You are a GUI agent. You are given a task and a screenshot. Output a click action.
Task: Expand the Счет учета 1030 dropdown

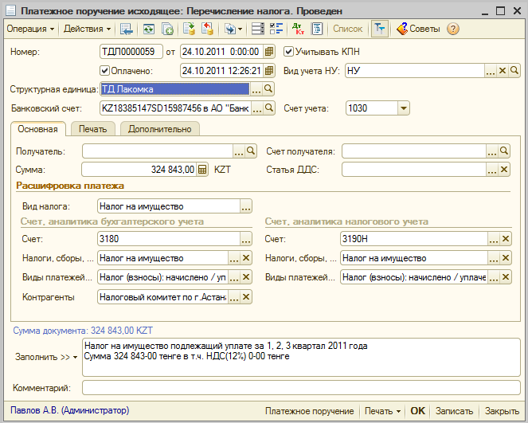click(403, 108)
